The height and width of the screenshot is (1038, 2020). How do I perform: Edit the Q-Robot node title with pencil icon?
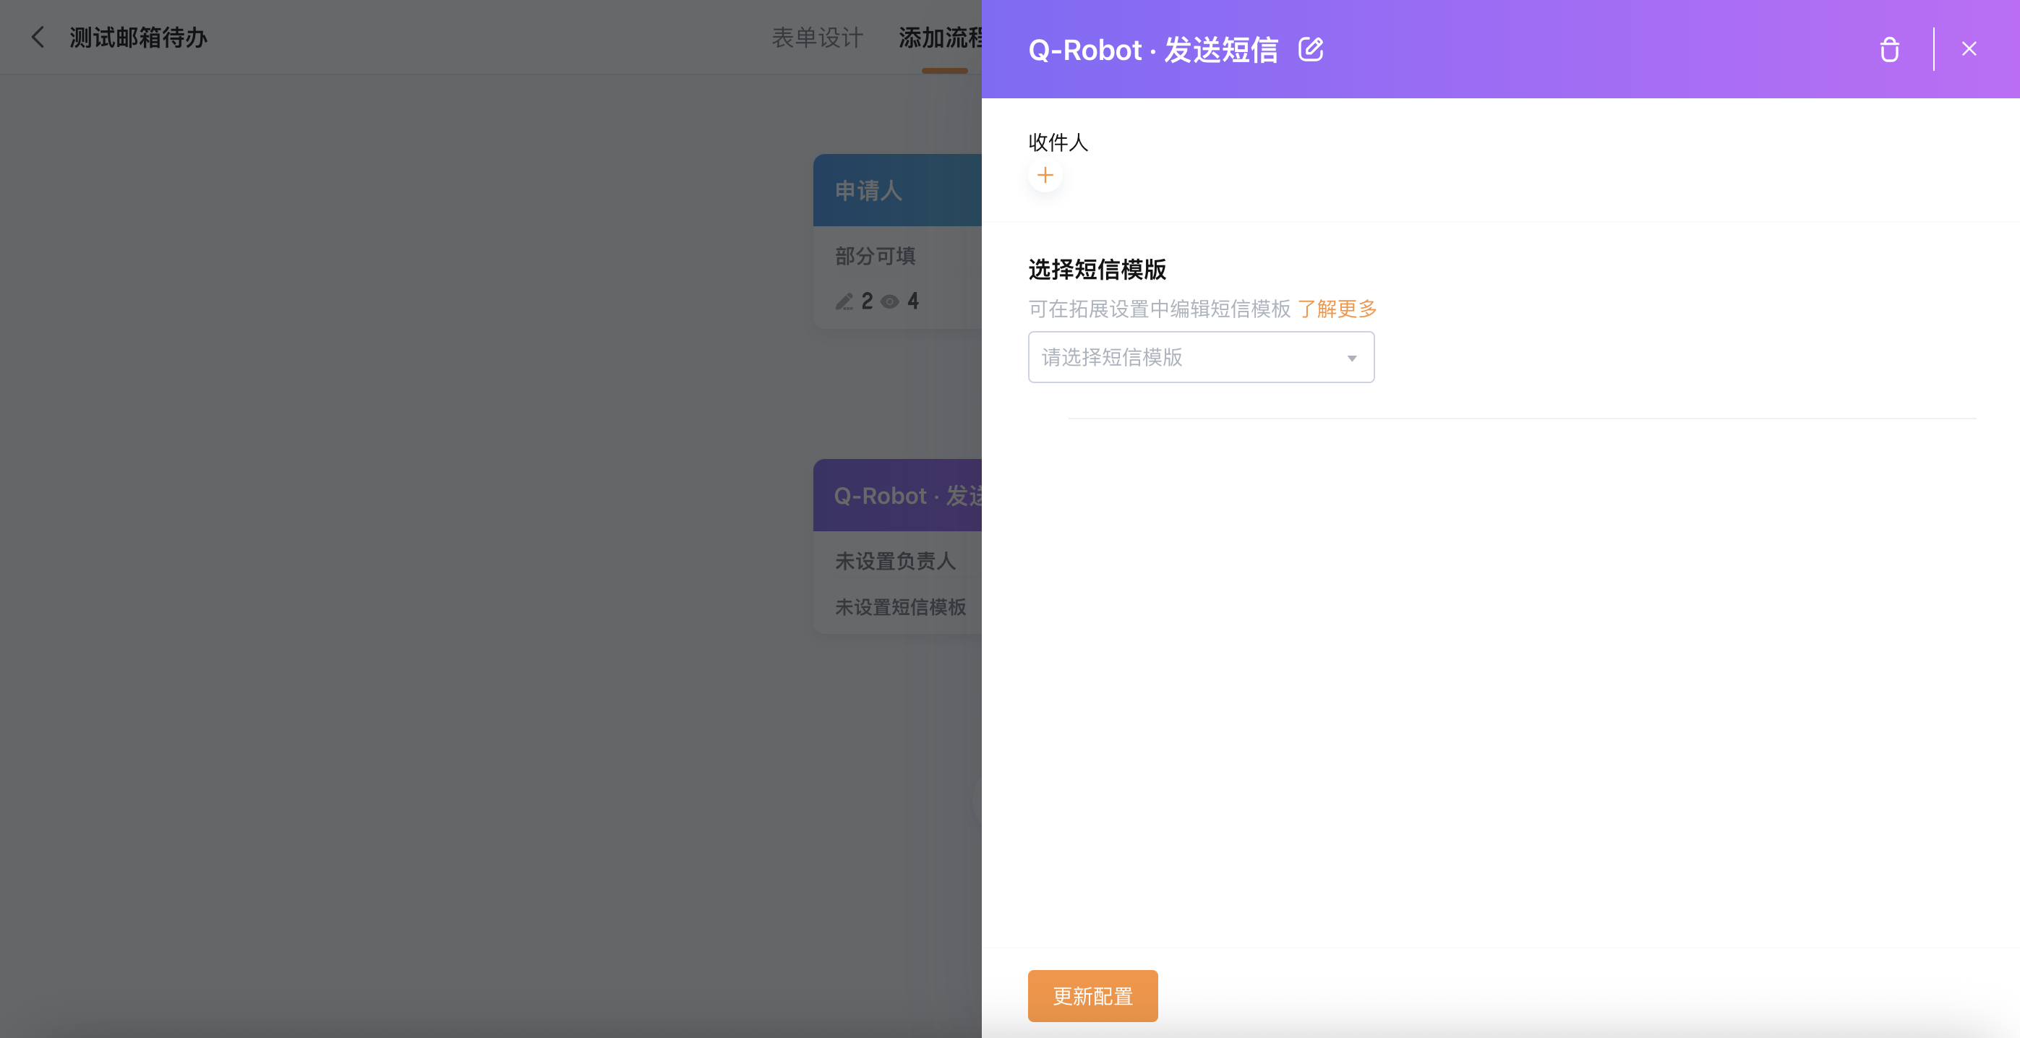pos(1310,49)
